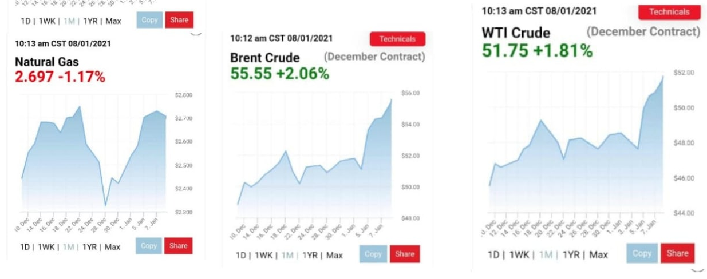Switch Brent Crude chart to 1YR

click(x=310, y=255)
